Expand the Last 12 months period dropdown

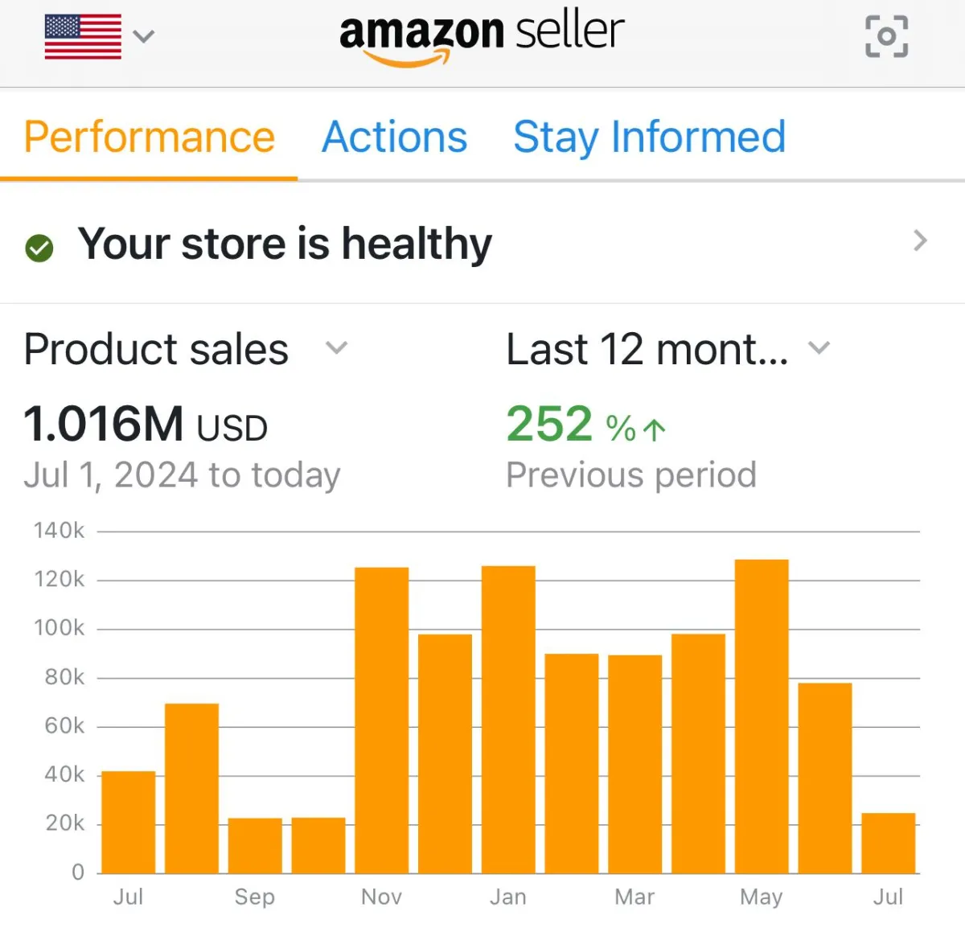tap(819, 348)
